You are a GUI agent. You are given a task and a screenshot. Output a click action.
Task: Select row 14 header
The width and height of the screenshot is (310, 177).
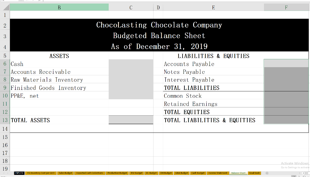click(x=5, y=129)
